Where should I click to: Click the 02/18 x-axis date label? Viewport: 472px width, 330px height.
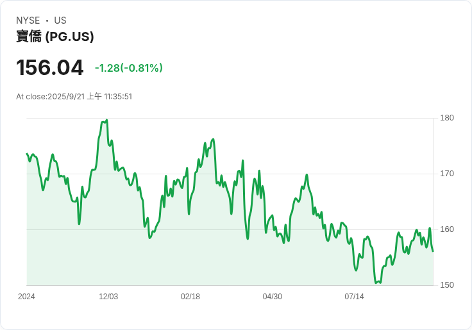pos(190,297)
